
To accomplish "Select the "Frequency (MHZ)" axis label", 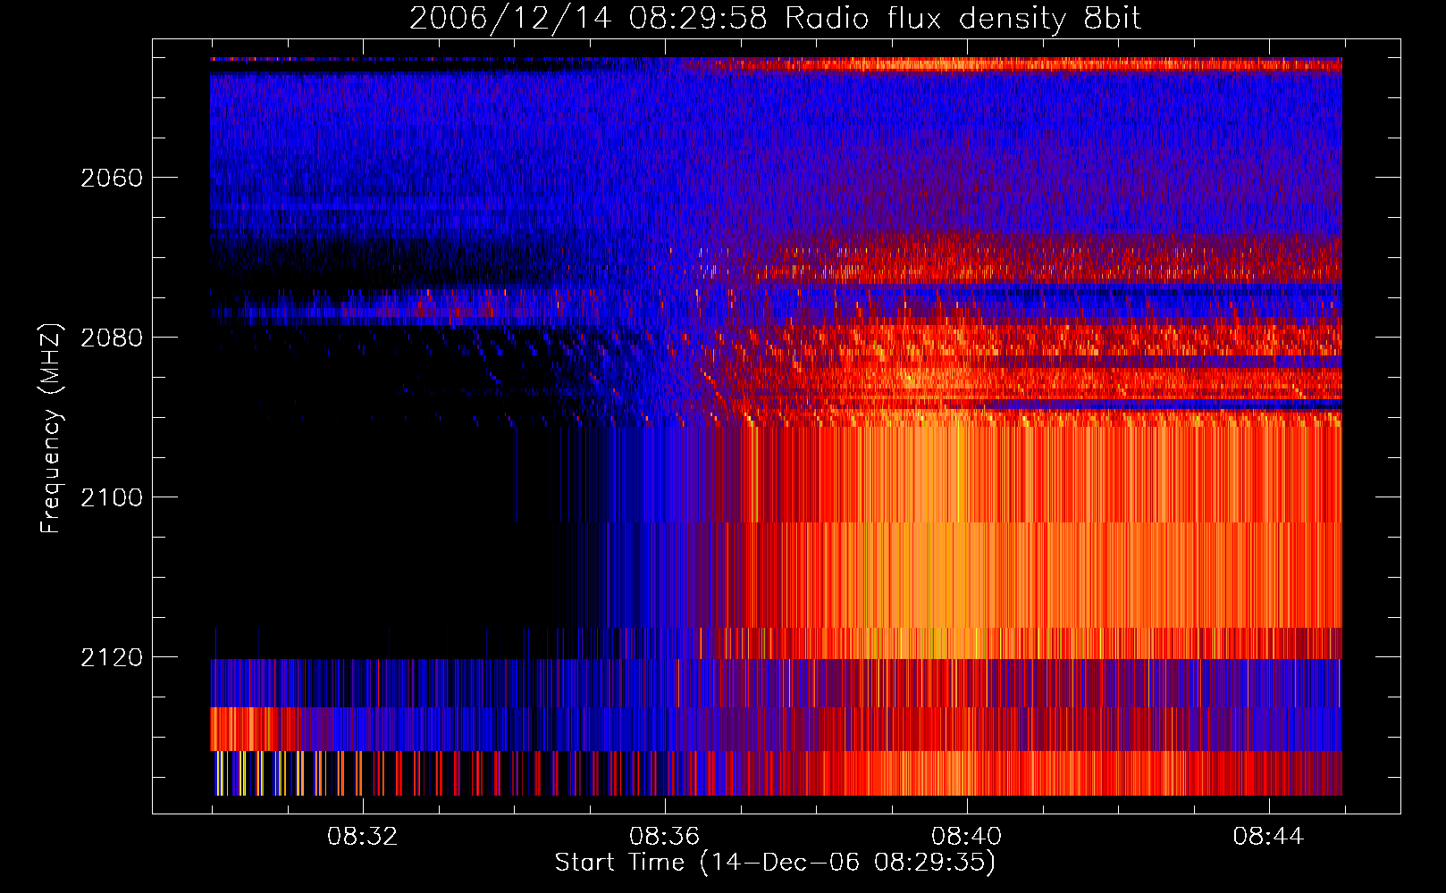I will click(52, 429).
